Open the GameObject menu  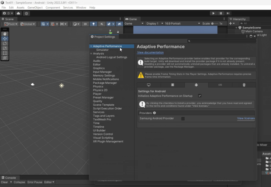[x=35, y=7]
